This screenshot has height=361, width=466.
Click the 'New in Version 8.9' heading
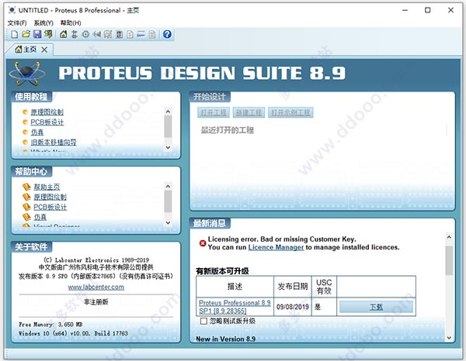(x=225, y=339)
